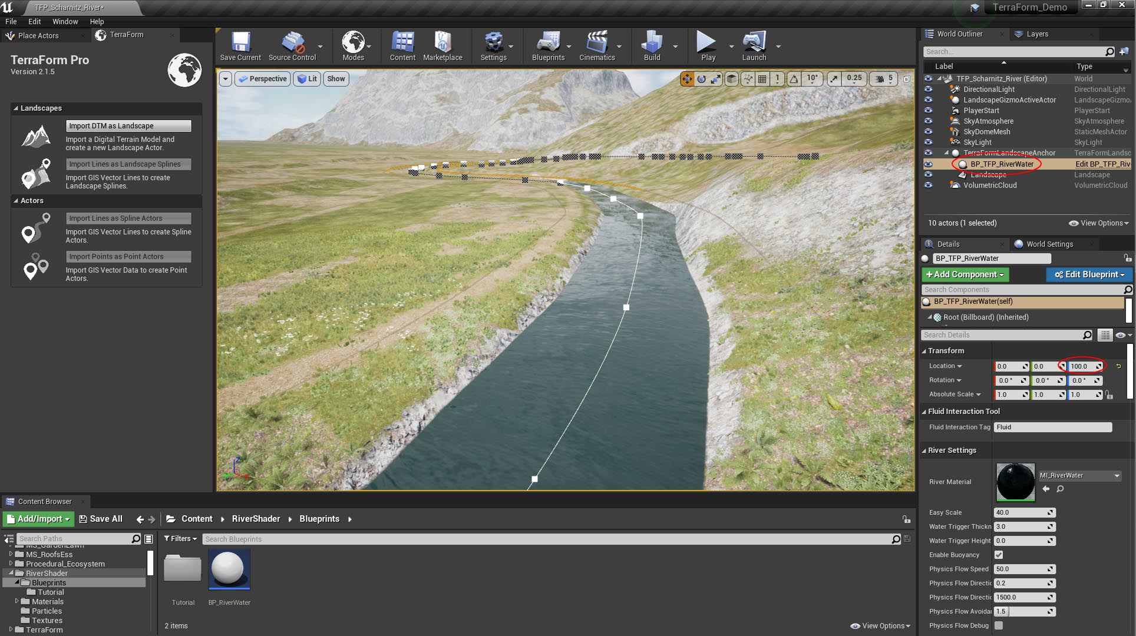
Task: Hide the SkyAtmosphere actor via eye icon
Action: (x=928, y=121)
